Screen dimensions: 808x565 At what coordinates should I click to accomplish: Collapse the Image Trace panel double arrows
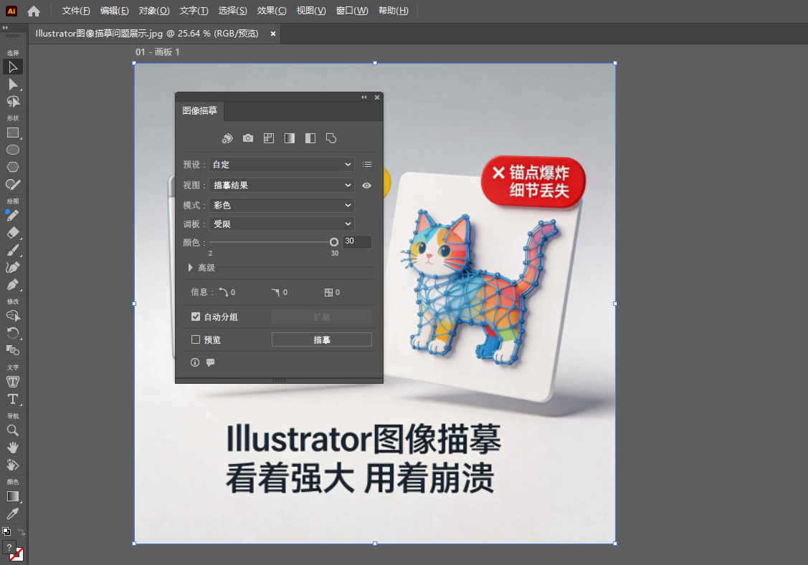click(x=364, y=97)
